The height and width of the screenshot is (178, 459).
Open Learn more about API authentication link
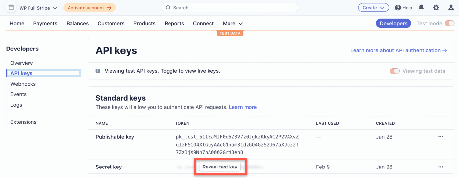coord(398,50)
